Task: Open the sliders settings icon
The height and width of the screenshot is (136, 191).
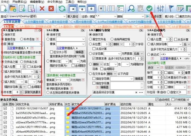Action: [x=160, y=9]
